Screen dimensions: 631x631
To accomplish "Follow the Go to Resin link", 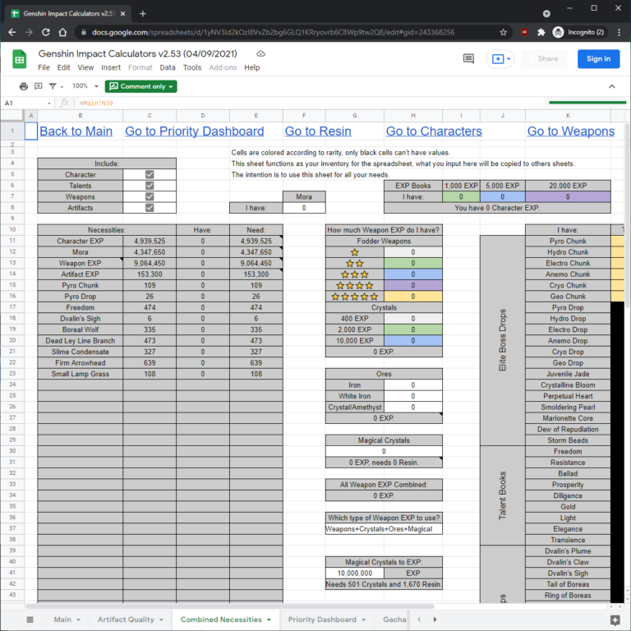I will 318,131.
